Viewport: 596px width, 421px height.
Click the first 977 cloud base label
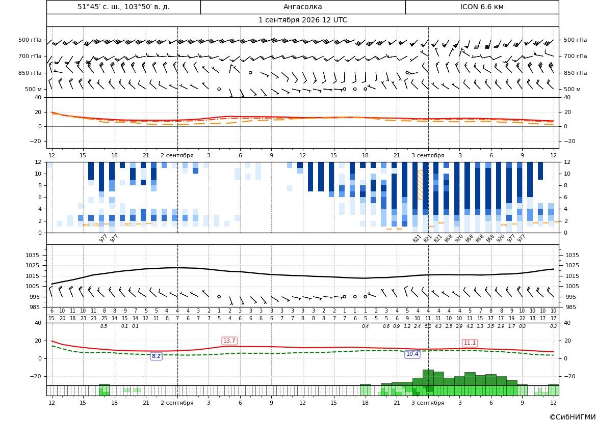103,238
